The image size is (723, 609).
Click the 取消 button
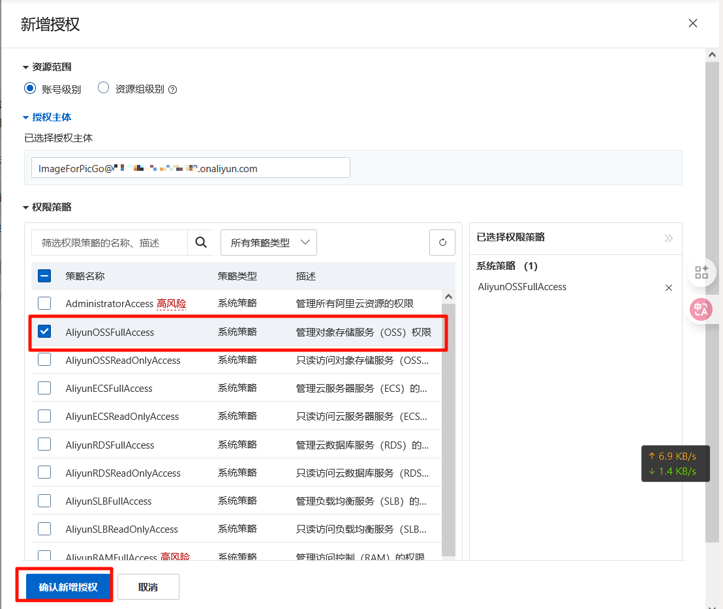[148, 587]
